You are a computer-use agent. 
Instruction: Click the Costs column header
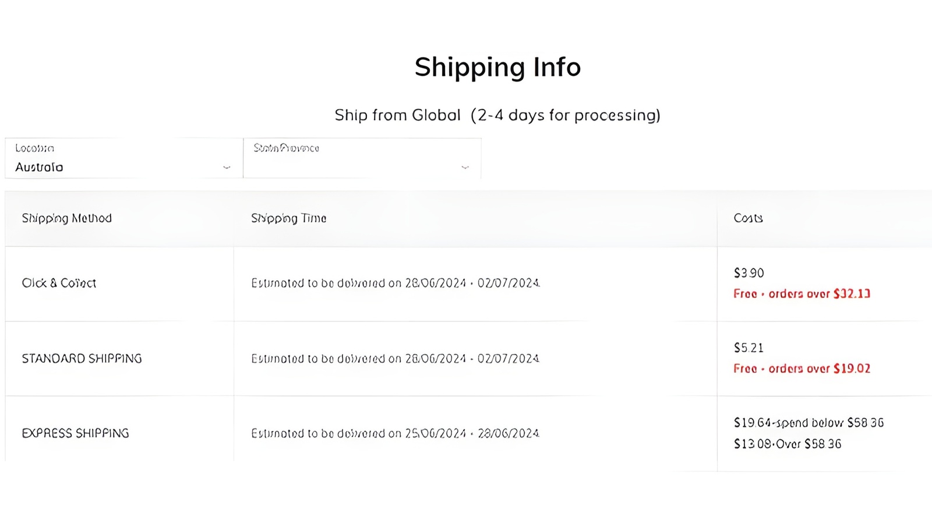(x=747, y=218)
